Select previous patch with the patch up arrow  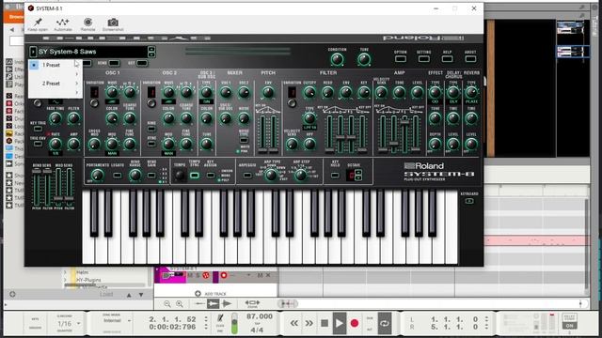coord(151,49)
